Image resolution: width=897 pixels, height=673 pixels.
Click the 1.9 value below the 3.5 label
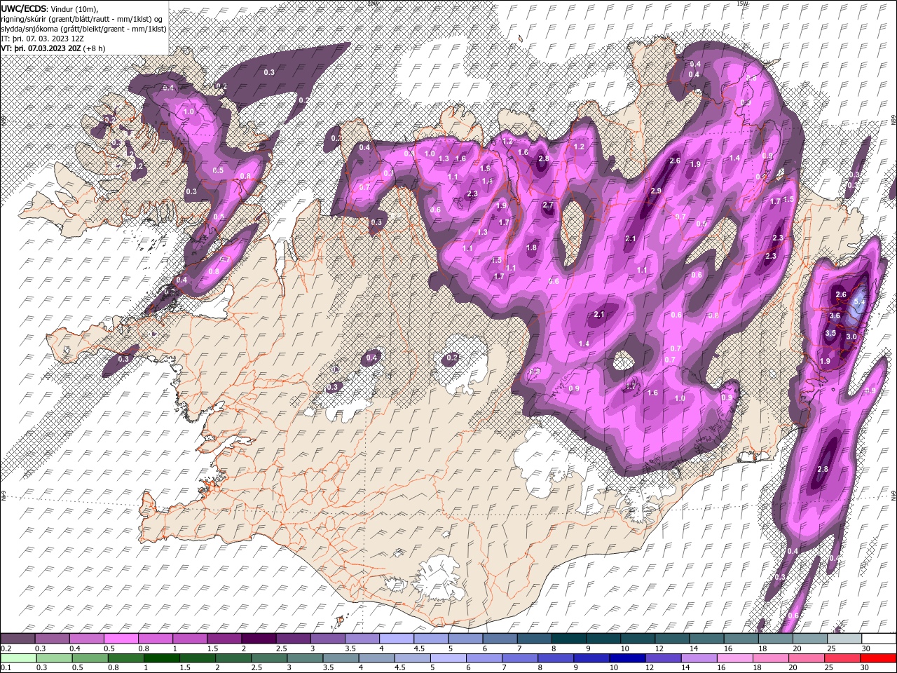coord(825,362)
